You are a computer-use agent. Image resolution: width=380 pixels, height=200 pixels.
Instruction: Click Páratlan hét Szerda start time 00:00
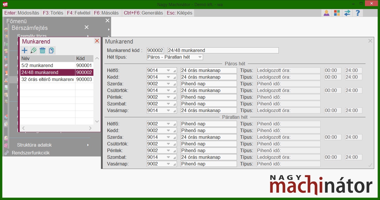coord(333,137)
